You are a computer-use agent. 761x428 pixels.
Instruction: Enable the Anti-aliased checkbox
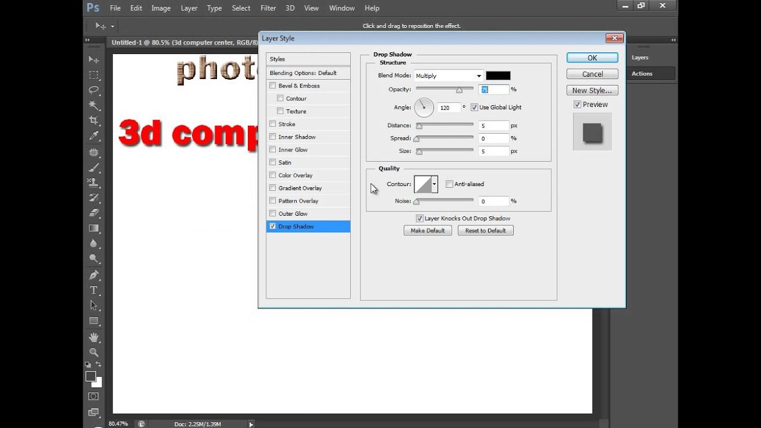pyautogui.click(x=449, y=184)
